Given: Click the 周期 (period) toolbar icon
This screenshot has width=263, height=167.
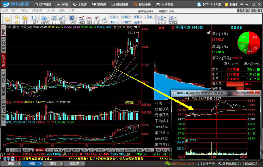Looking at the screenshot, I should tap(35, 19).
